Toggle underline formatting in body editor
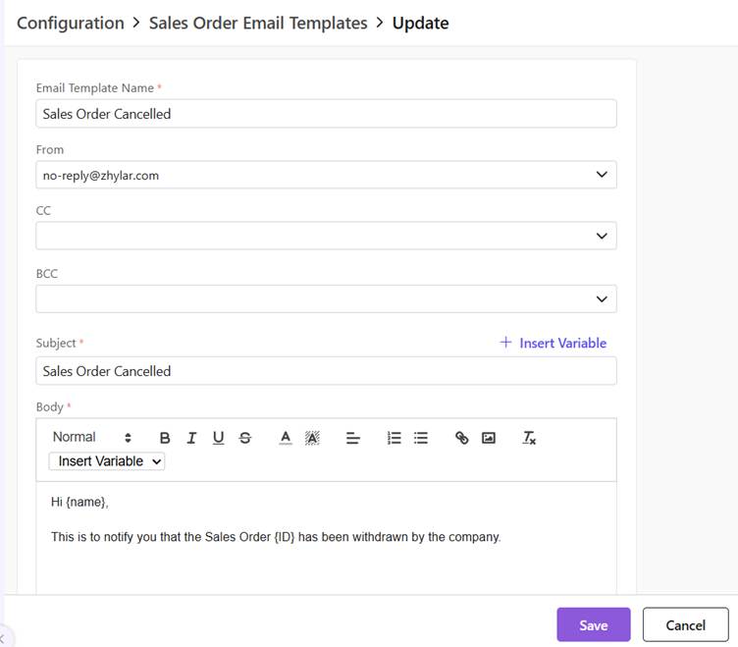The image size is (738, 647). coord(218,438)
